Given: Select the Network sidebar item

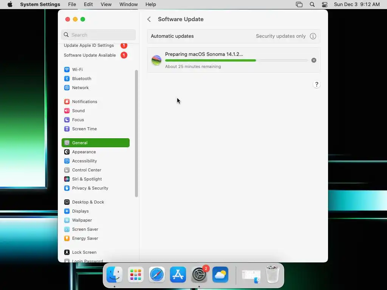Looking at the screenshot, I should 96,88.
